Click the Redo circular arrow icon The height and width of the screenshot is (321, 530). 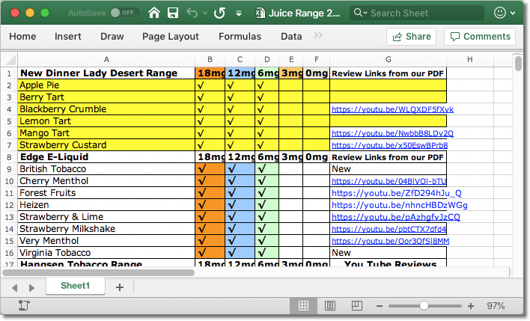click(x=219, y=13)
